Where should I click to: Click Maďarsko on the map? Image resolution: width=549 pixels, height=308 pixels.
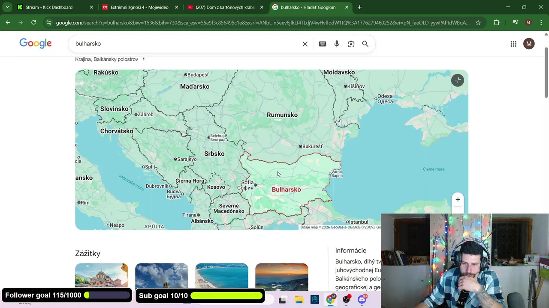195,86
